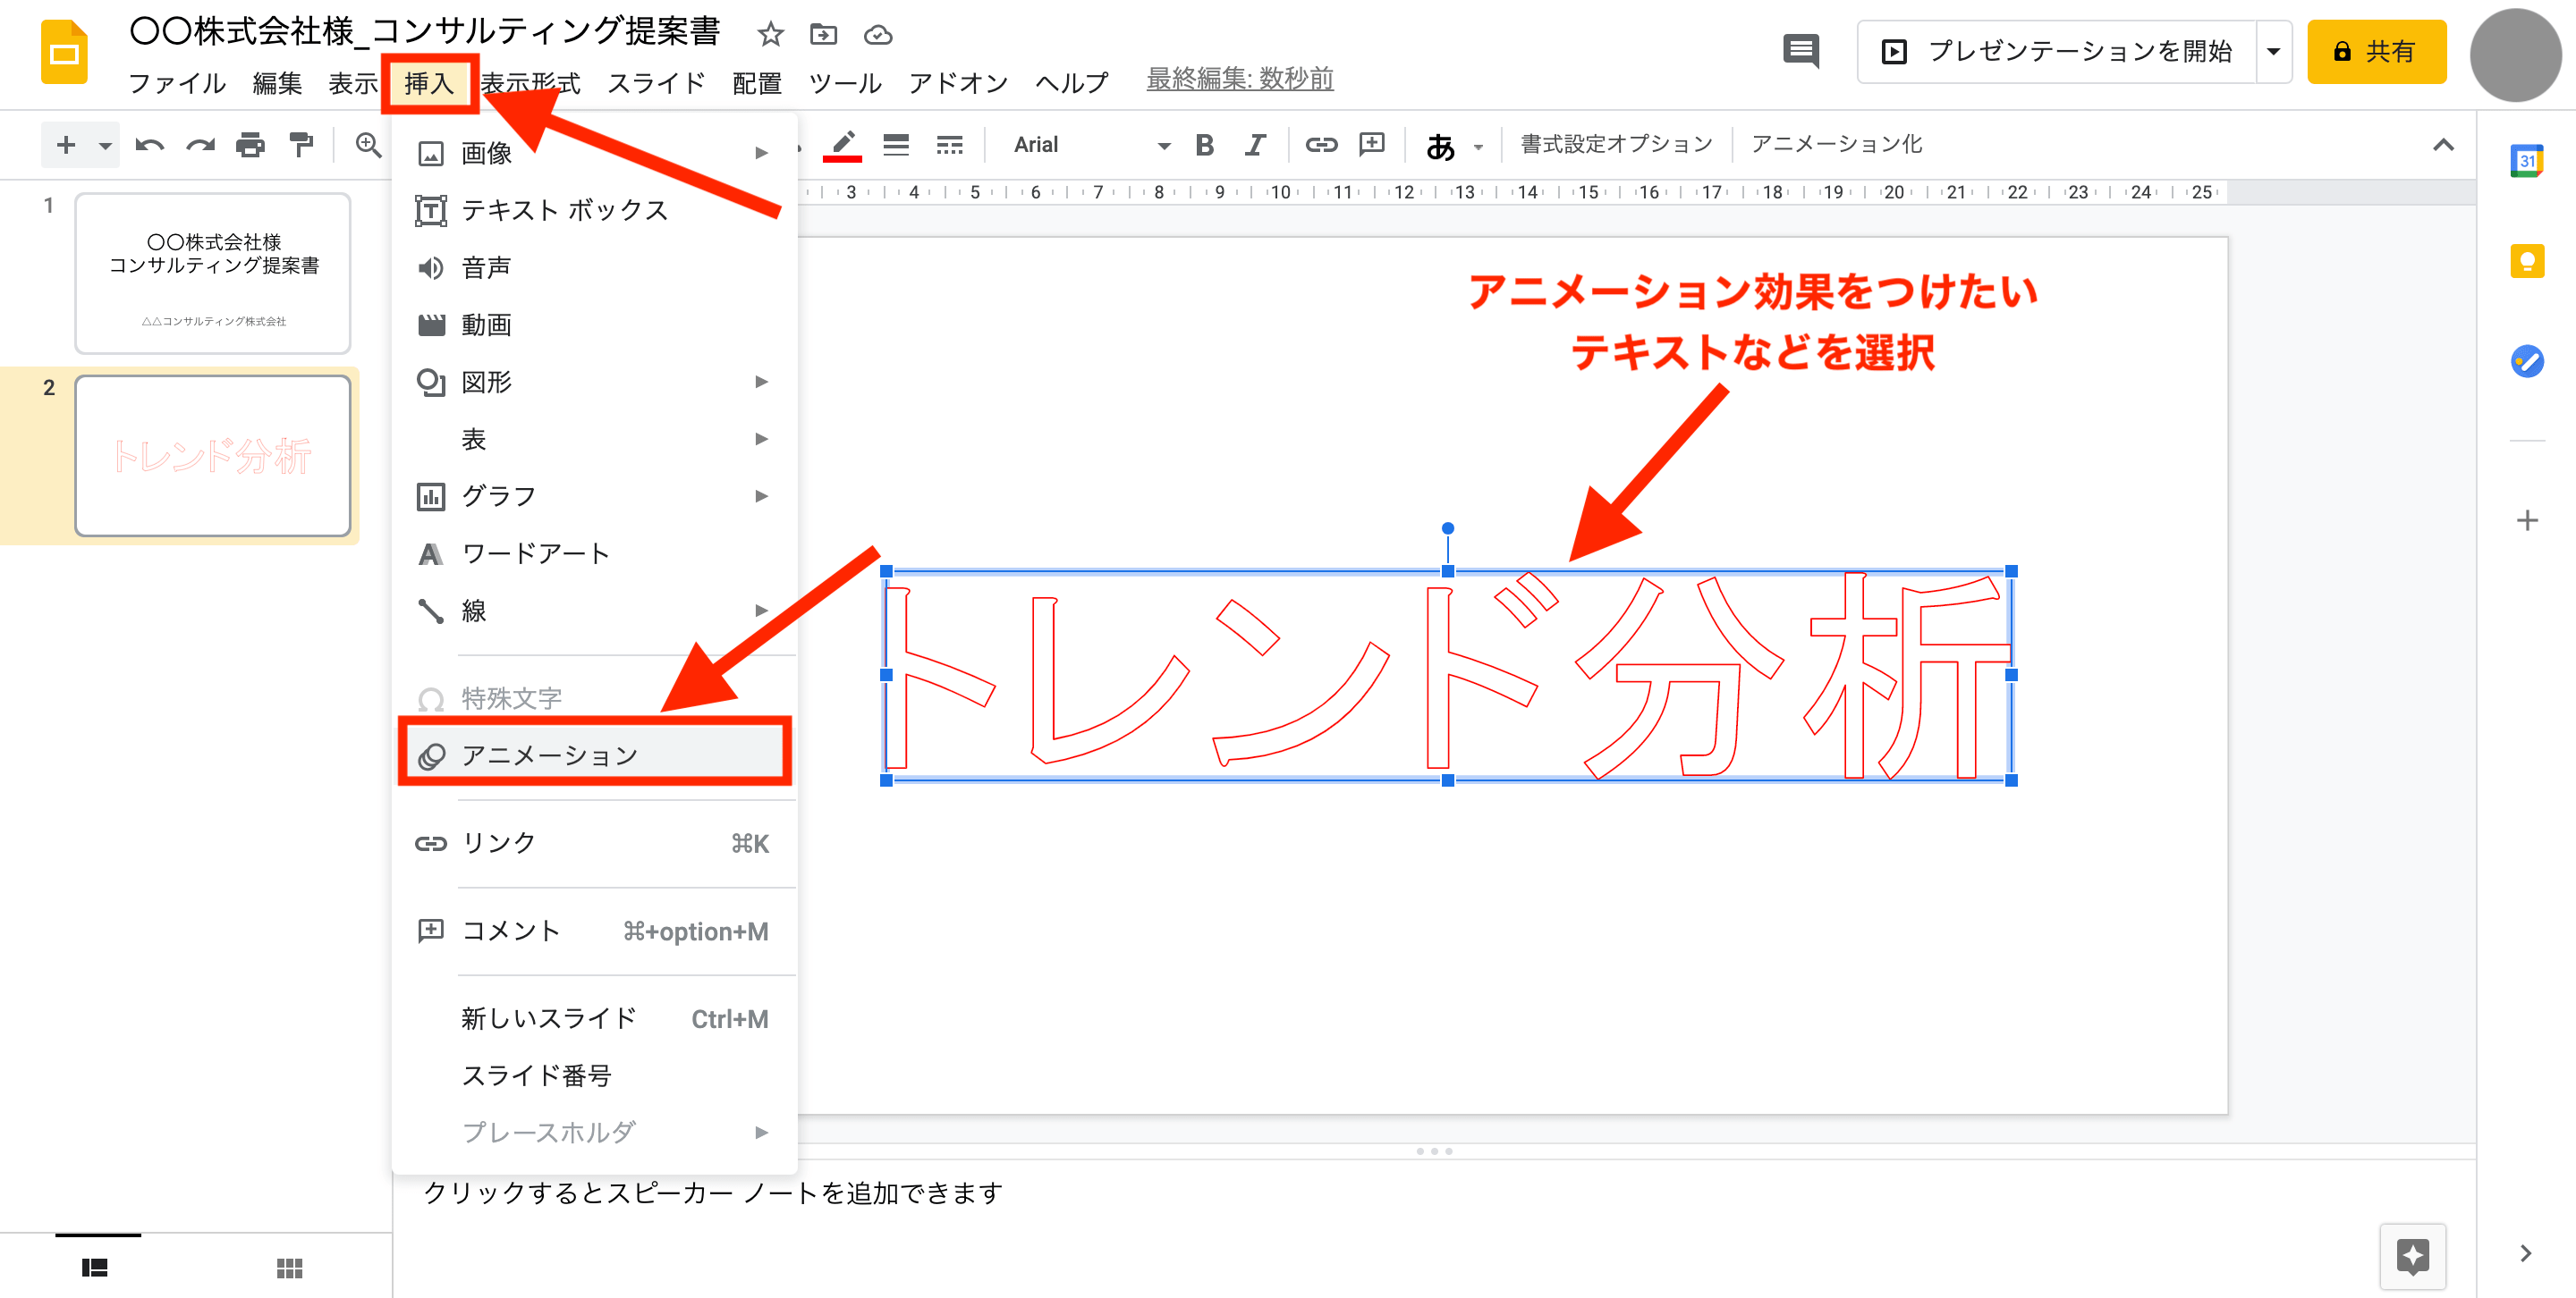Screen dimensions: 2576x1298
Task: Open the スライド menu
Action: click(x=656, y=82)
